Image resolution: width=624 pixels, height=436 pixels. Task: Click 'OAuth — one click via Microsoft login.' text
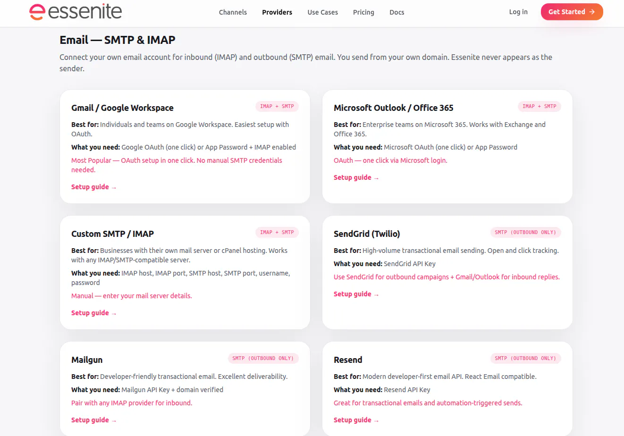point(390,160)
